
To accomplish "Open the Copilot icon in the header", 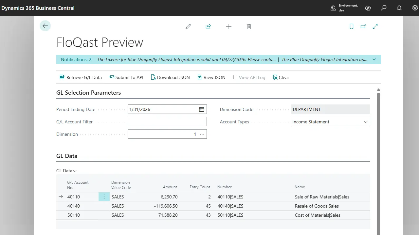I will pyautogui.click(x=368, y=8).
